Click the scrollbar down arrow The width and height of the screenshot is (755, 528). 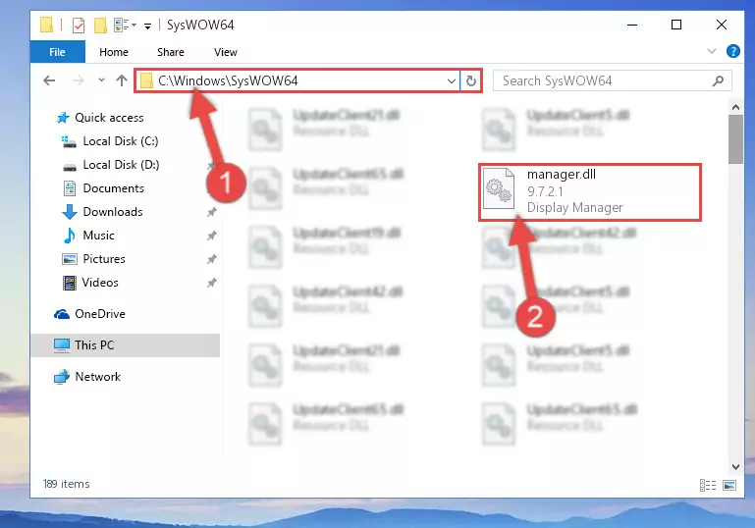click(735, 466)
